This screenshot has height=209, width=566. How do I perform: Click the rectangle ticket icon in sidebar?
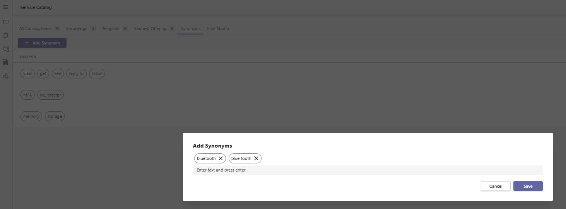click(6, 22)
